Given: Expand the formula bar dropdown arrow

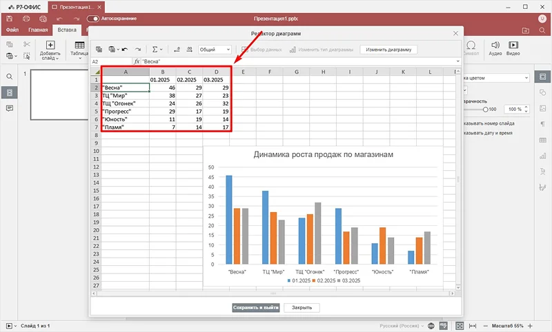Looking at the screenshot, I should coord(457,61).
